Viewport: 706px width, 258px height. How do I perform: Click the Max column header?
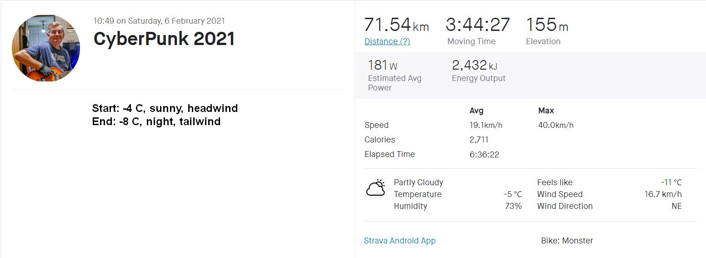[546, 111]
